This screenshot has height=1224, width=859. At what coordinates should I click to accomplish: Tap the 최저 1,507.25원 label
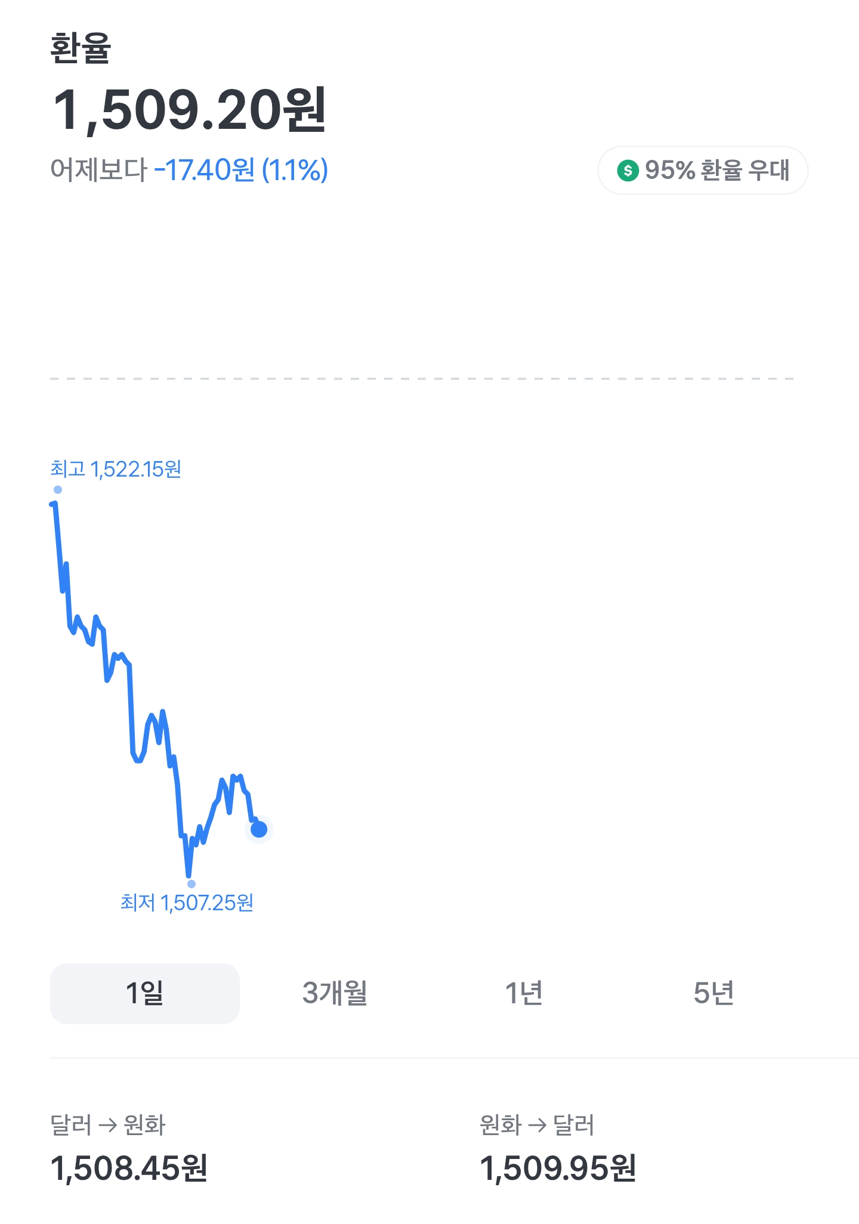pos(187,902)
